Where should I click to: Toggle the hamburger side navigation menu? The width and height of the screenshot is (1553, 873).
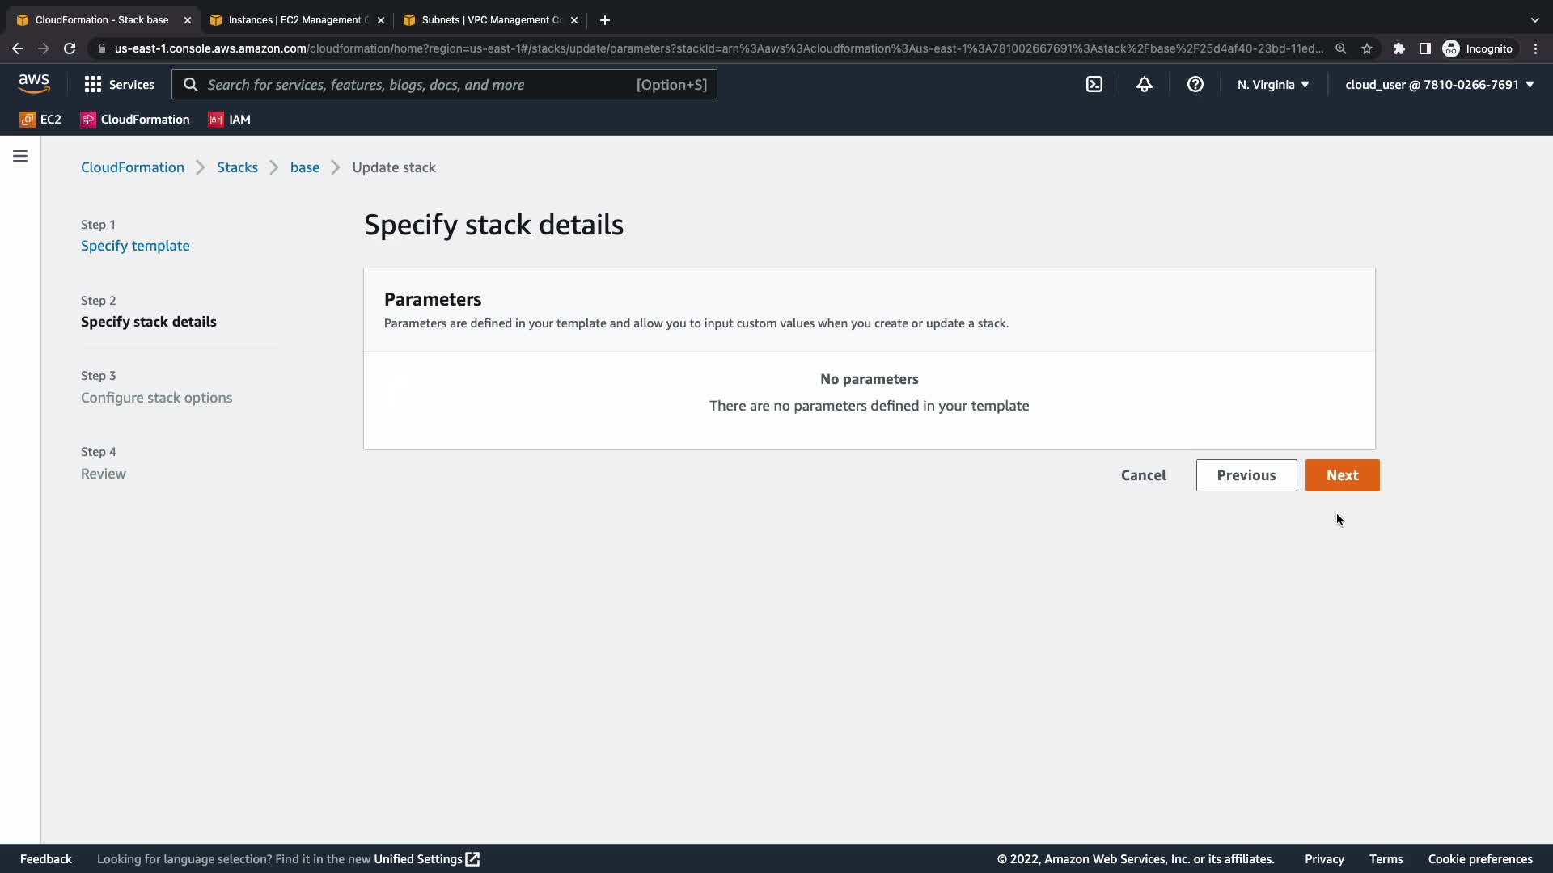(20, 156)
